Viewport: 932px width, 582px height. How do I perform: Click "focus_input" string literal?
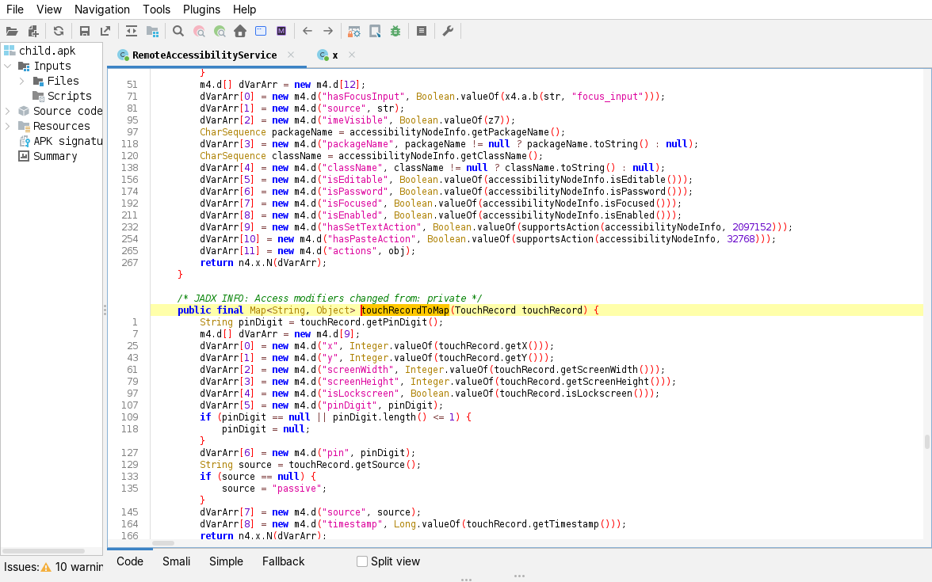(x=607, y=97)
